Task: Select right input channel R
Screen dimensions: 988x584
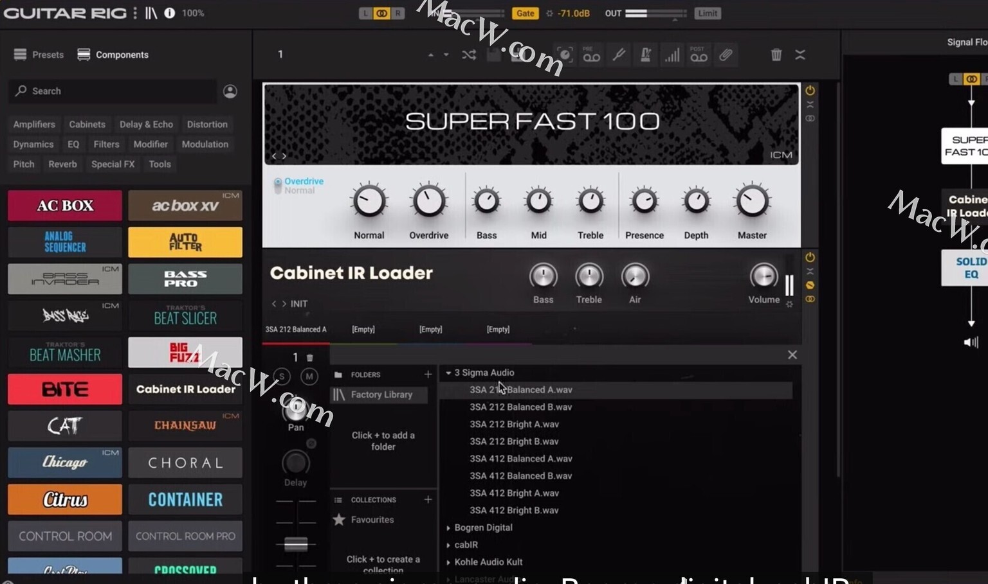Action: point(398,13)
